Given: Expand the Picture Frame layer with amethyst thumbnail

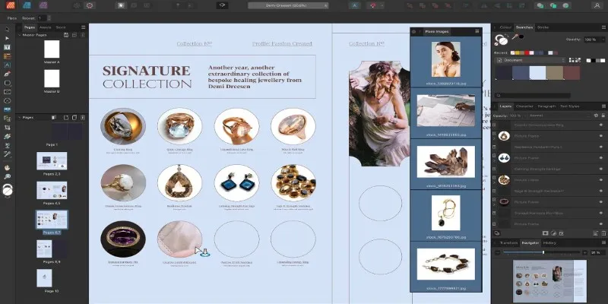Looking at the screenshot, I should coord(494,204).
